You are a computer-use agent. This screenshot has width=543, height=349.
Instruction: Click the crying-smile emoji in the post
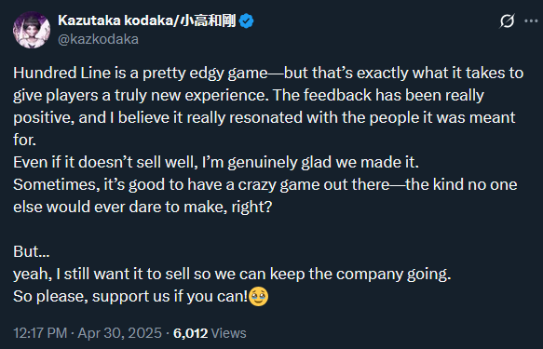tap(258, 297)
